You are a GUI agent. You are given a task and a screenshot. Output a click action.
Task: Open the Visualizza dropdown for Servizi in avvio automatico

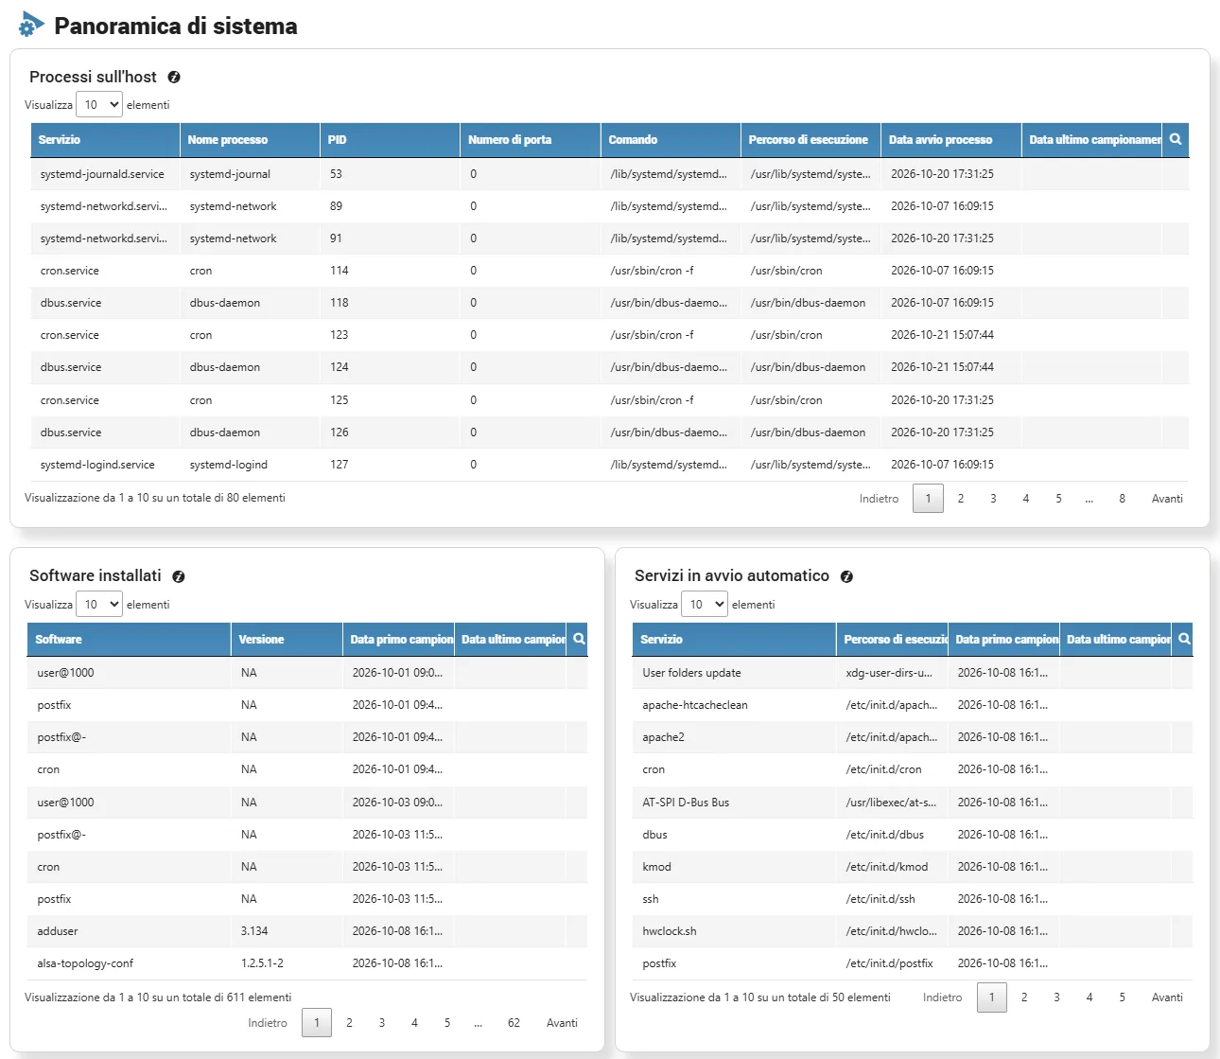705,605
